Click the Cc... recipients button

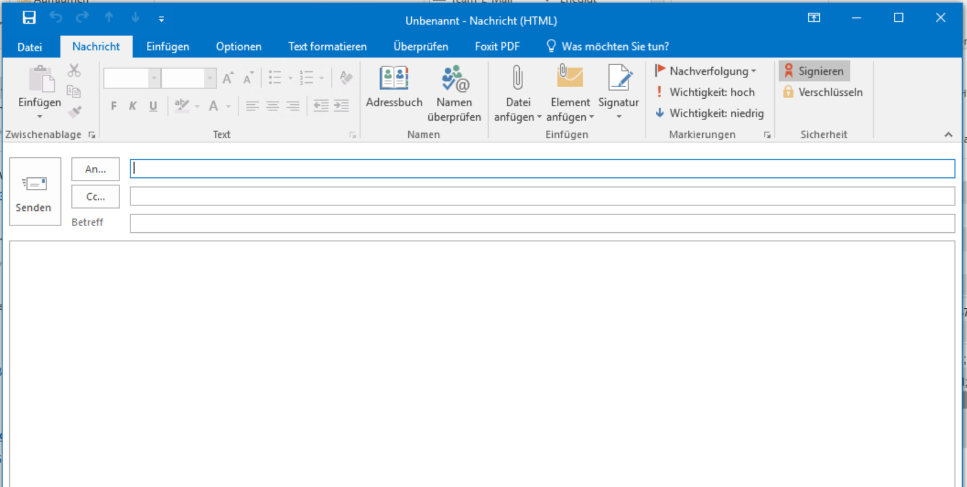pyautogui.click(x=95, y=197)
